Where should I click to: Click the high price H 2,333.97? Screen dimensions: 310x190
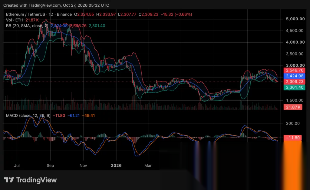pyautogui.click(x=106, y=15)
